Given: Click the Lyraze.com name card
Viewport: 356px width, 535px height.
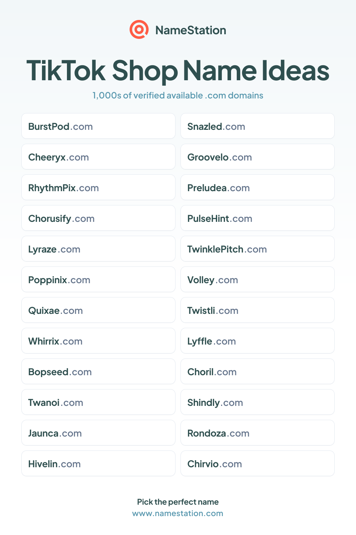Looking at the screenshot, I should pos(98,249).
